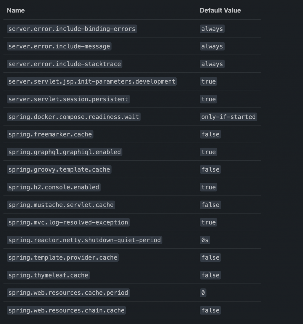Select the server.error.include-message property
This screenshot has height=324, width=303.
(59, 46)
